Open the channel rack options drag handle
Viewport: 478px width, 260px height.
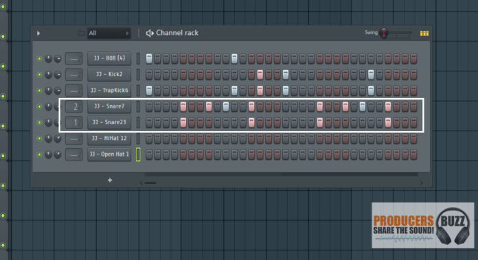pos(139,33)
